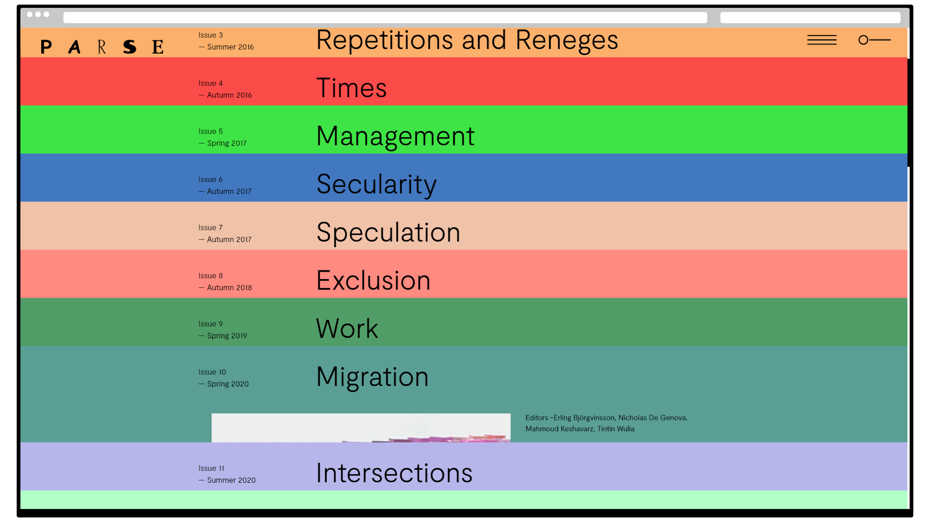Open the hamburger menu icon
The image size is (930, 523).
(822, 40)
